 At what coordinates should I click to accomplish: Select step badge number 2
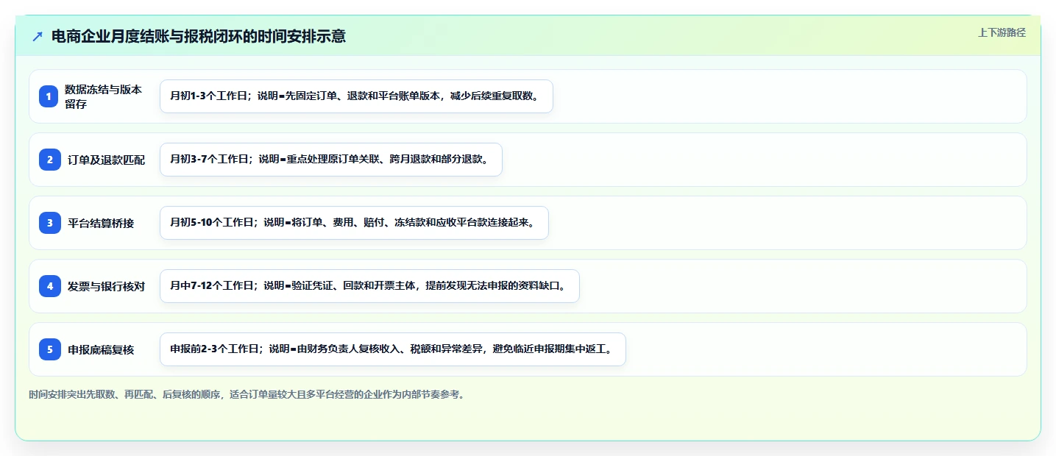50,160
